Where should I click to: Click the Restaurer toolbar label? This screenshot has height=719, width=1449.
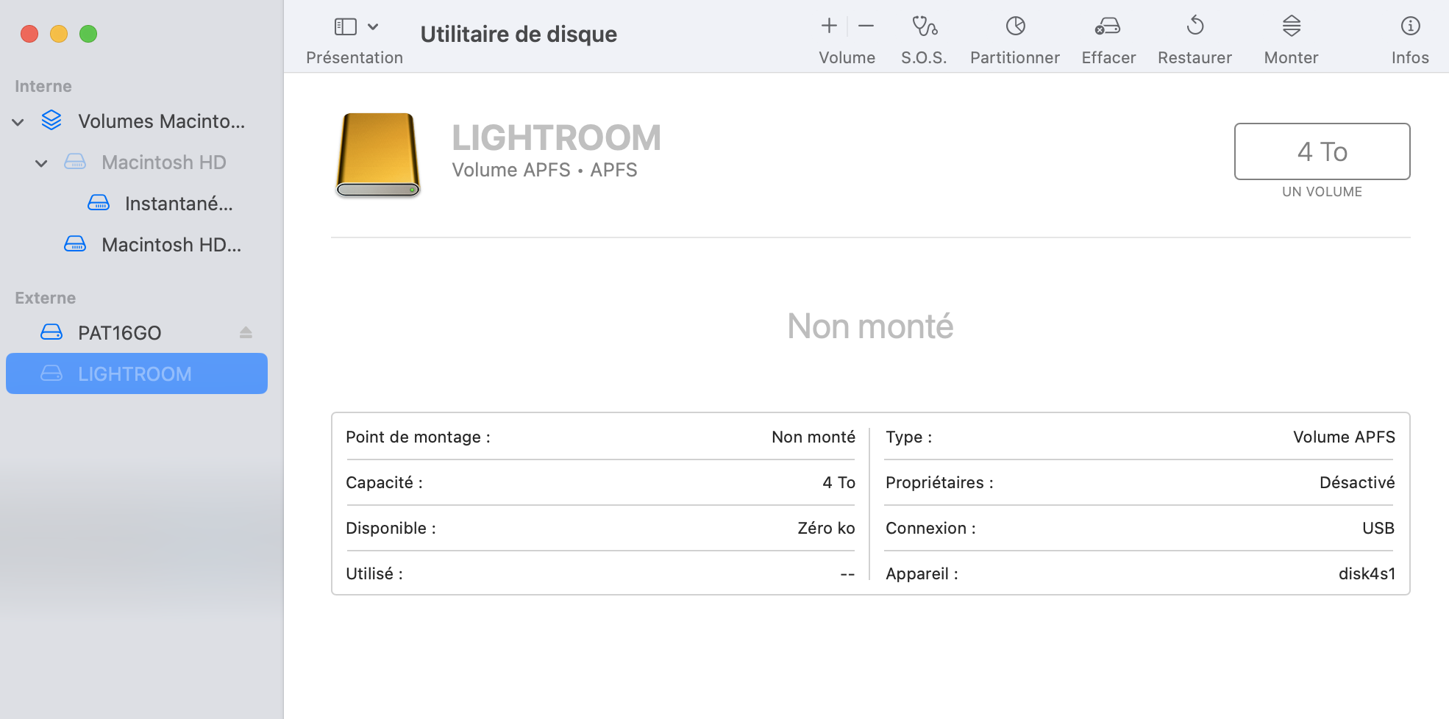click(1195, 57)
